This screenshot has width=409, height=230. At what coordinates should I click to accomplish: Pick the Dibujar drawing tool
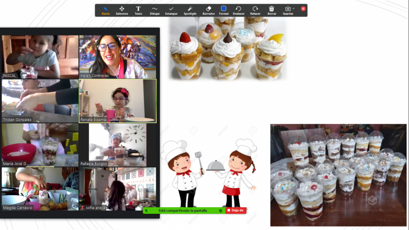(x=155, y=10)
